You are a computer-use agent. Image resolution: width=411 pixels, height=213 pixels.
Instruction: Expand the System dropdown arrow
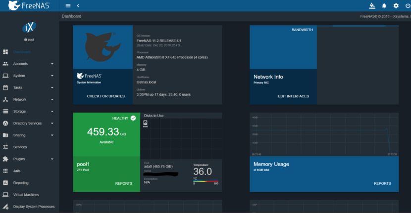(x=52, y=76)
